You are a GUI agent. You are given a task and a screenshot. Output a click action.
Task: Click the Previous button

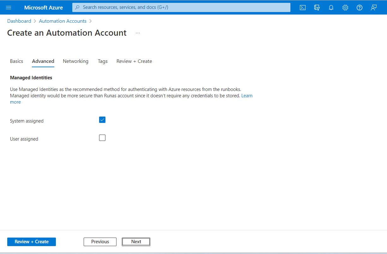[100, 242]
